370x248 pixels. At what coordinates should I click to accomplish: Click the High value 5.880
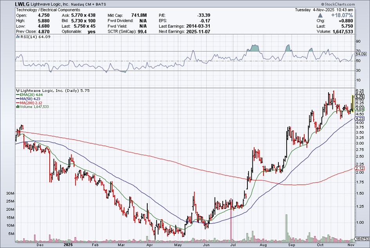coord(43,21)
